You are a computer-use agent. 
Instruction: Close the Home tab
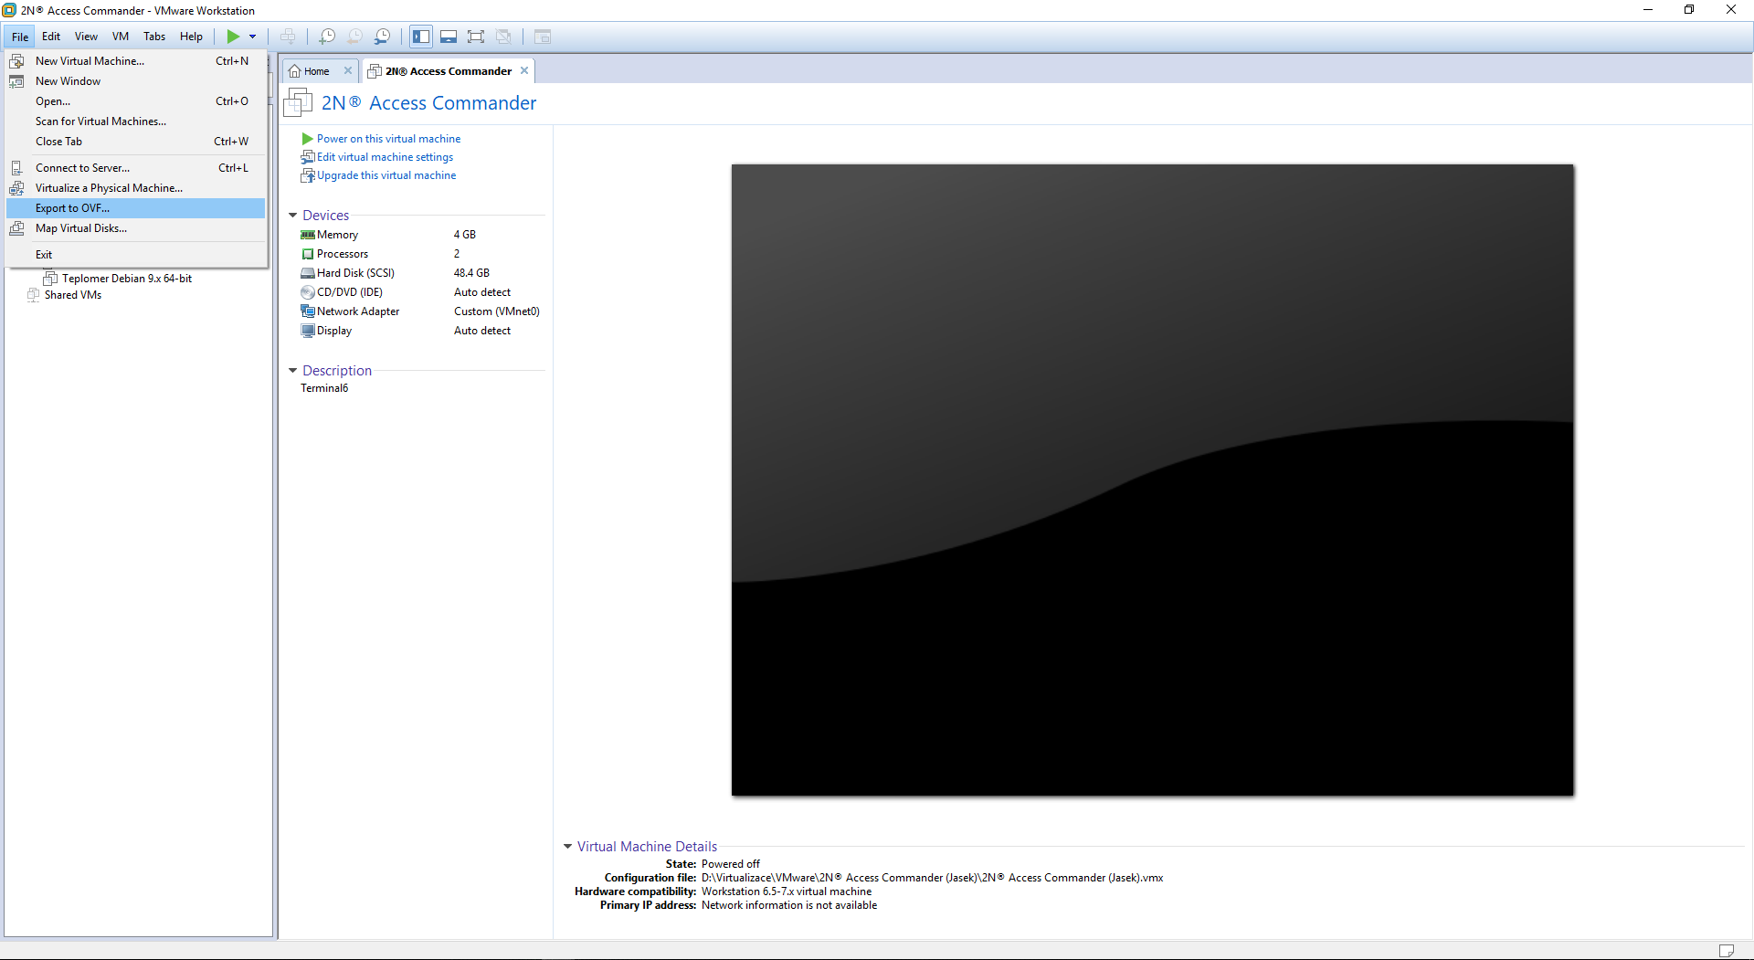coord(348,70)
